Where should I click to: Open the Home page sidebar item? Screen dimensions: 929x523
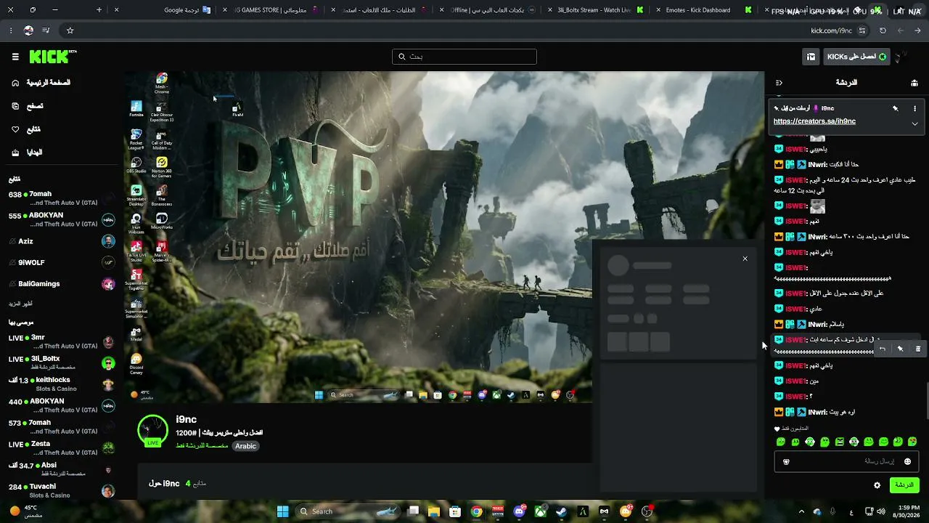pyautogui.click(x=42, y=83)
